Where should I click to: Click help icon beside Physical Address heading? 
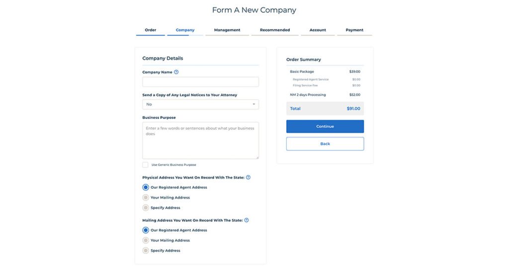pyautogui.click(x=248, y=177)
